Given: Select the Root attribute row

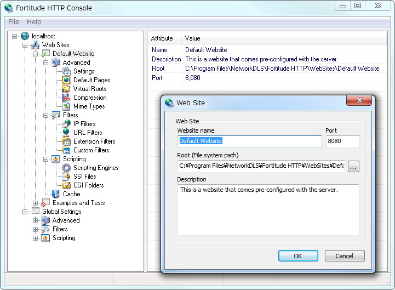Looking at the screenshot, I should [x=267, y=69].
